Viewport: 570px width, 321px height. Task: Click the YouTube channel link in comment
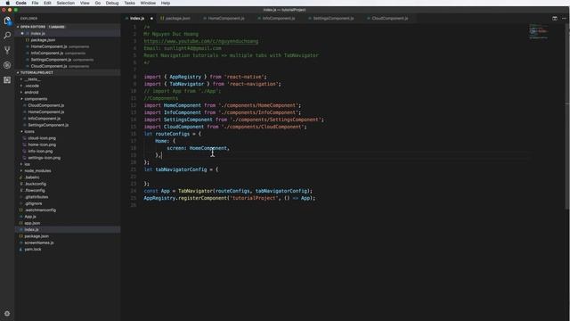(201, 41)
